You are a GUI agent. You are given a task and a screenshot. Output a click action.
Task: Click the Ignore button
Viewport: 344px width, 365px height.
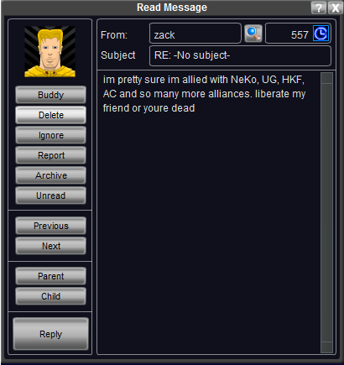point(50,135)
